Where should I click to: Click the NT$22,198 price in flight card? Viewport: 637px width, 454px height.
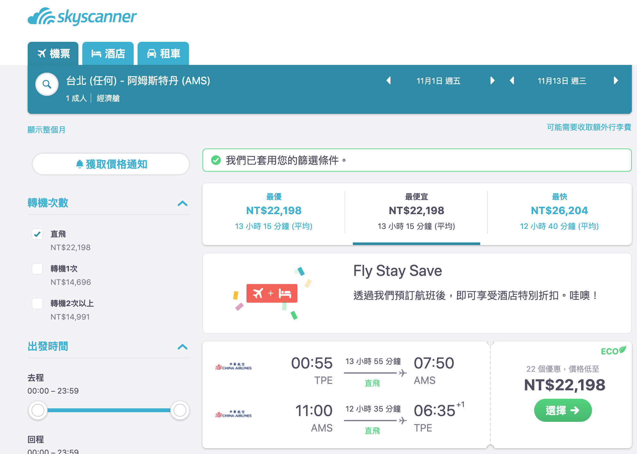(564, 385)
